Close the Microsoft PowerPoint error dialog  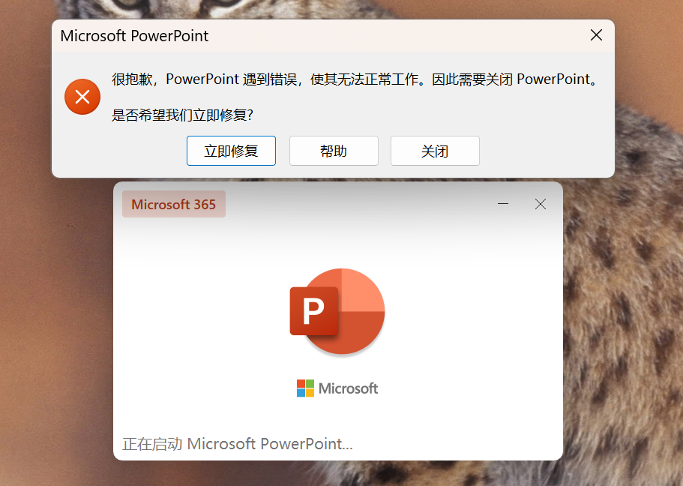(x=596, y=35)
